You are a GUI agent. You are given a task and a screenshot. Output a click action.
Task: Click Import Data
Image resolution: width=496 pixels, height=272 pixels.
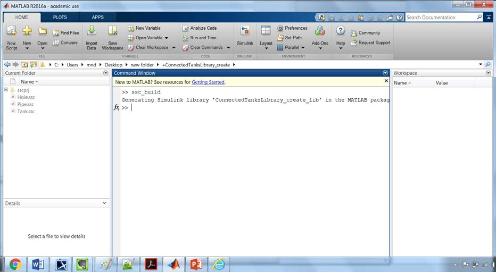(x=92, y=38)
